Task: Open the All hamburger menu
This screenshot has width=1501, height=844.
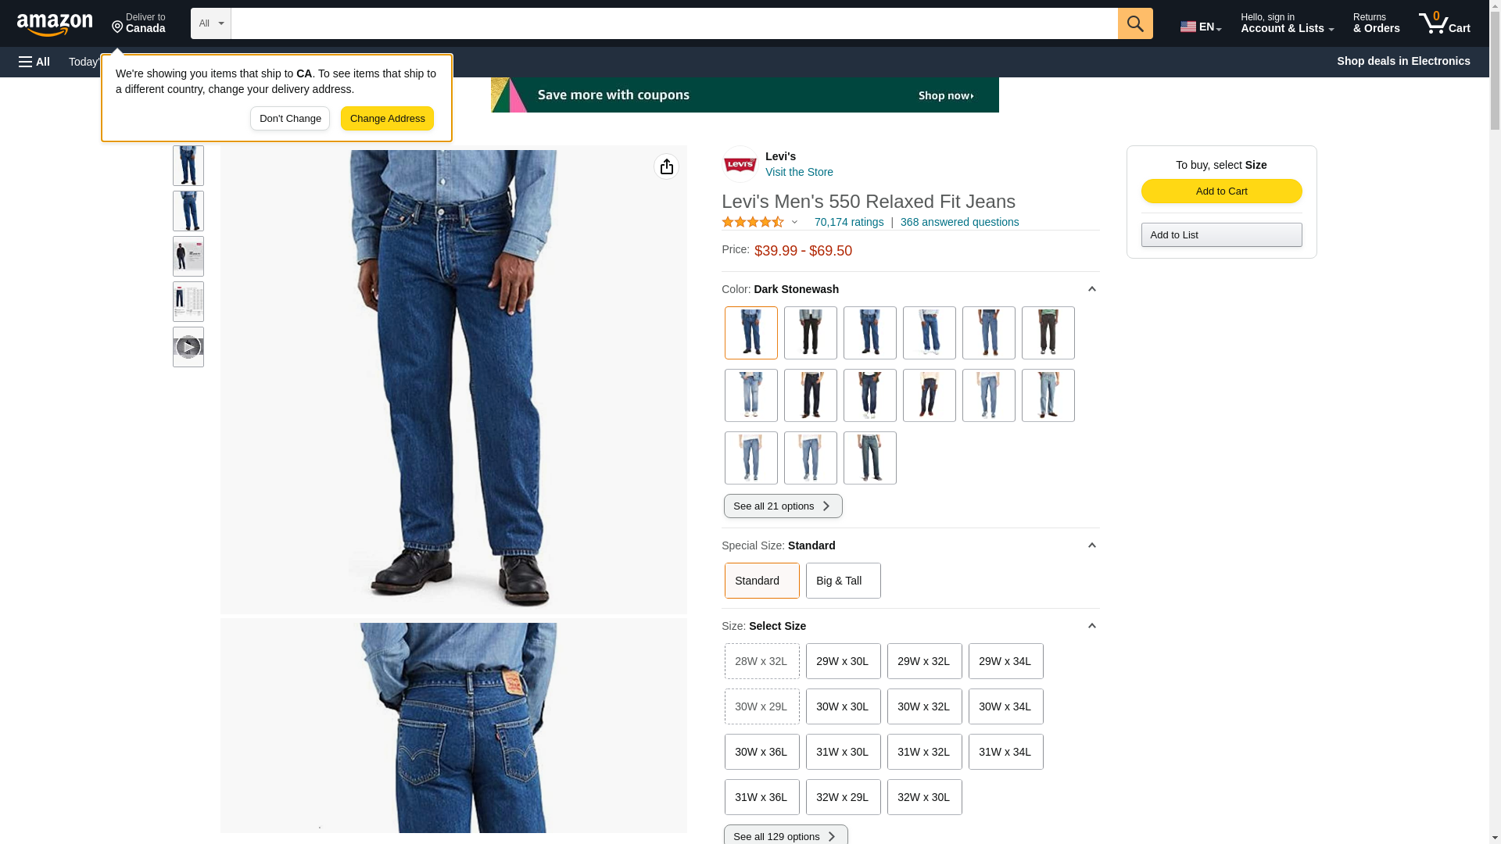Action: 34,62
